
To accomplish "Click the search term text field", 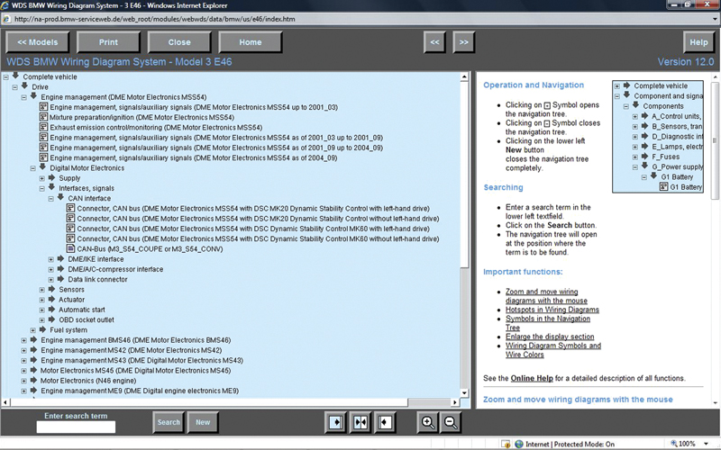I will pyautogui.click(x=76, y=427).
